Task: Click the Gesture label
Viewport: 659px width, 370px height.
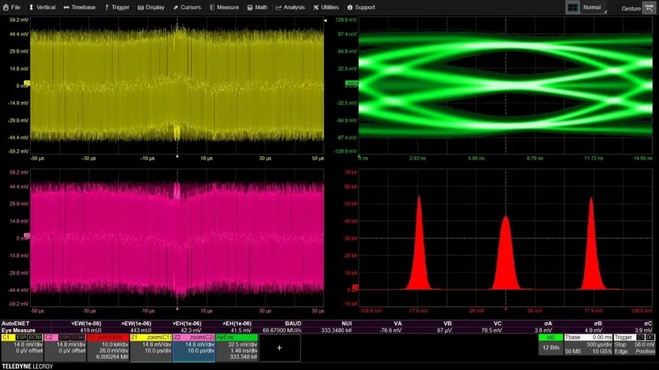Action: click(631, 9)
